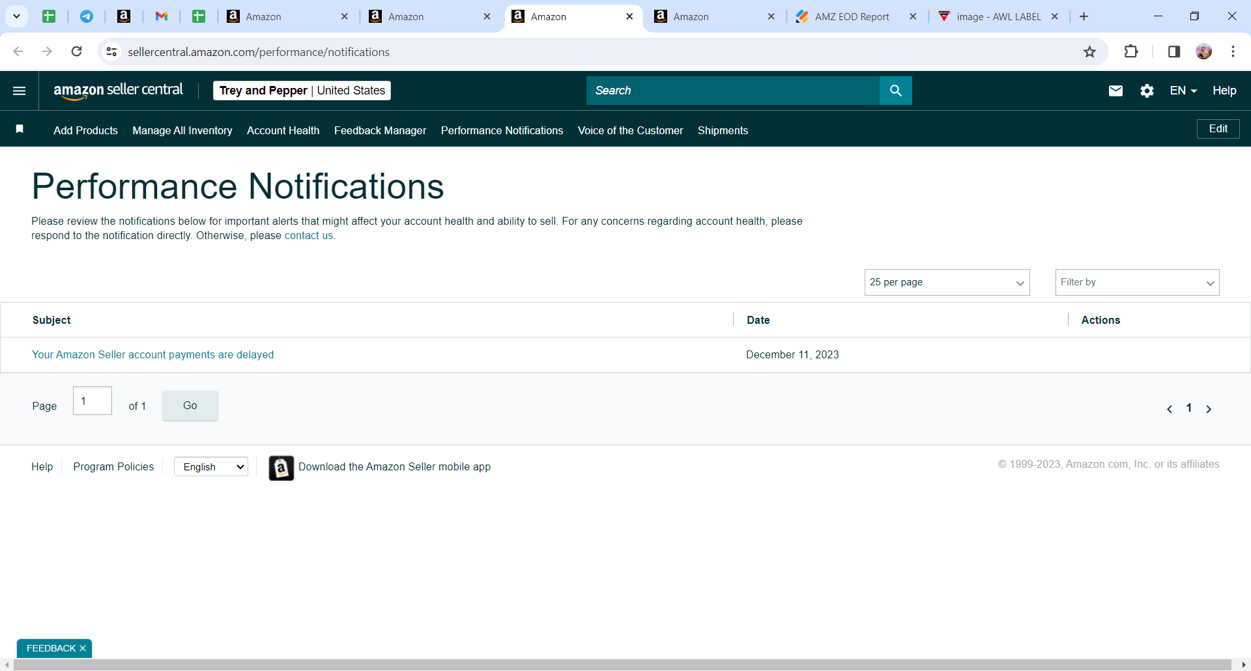Click Download the Amazon Seller mobile app
This screenshot has width=1251, height=671.
click(x=394, y=466)
